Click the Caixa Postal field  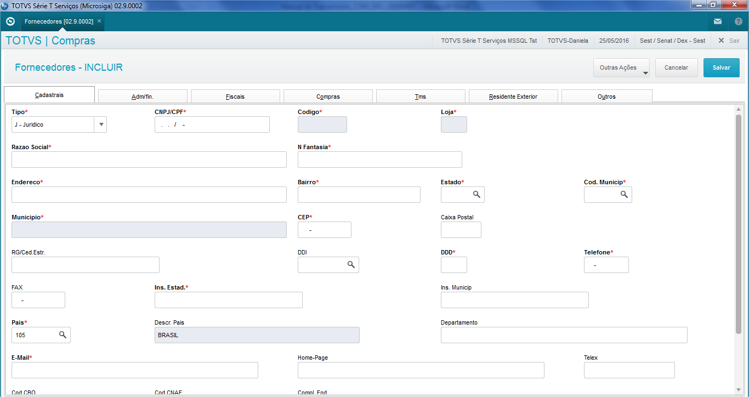pyautogui.click(x=461, y=230)
